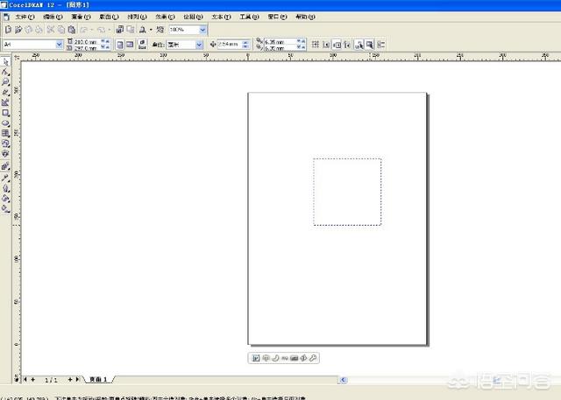
Task: Open the Redo history dropdown arrow
Action: (109, 30)
